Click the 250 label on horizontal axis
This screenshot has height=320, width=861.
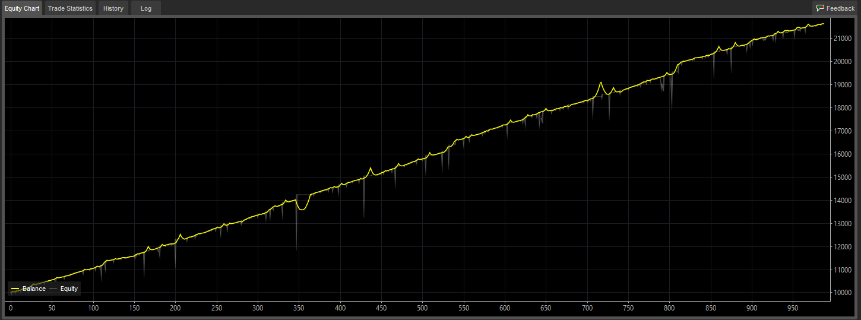(217, 308)
